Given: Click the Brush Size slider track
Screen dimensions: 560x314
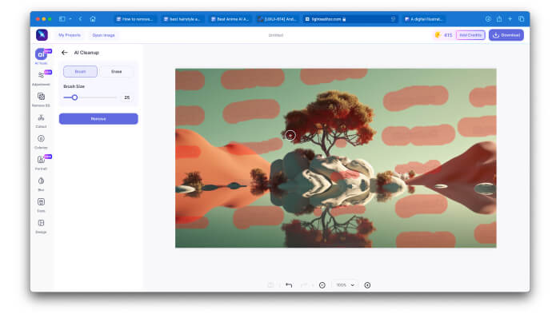Looking at the screenshot, I should (x=90, y=97).
